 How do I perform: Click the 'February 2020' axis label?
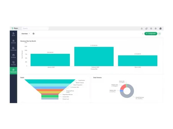click(x=95, y=67)
